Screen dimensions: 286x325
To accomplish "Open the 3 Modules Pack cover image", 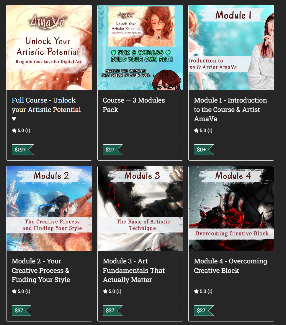I will 140,47.
